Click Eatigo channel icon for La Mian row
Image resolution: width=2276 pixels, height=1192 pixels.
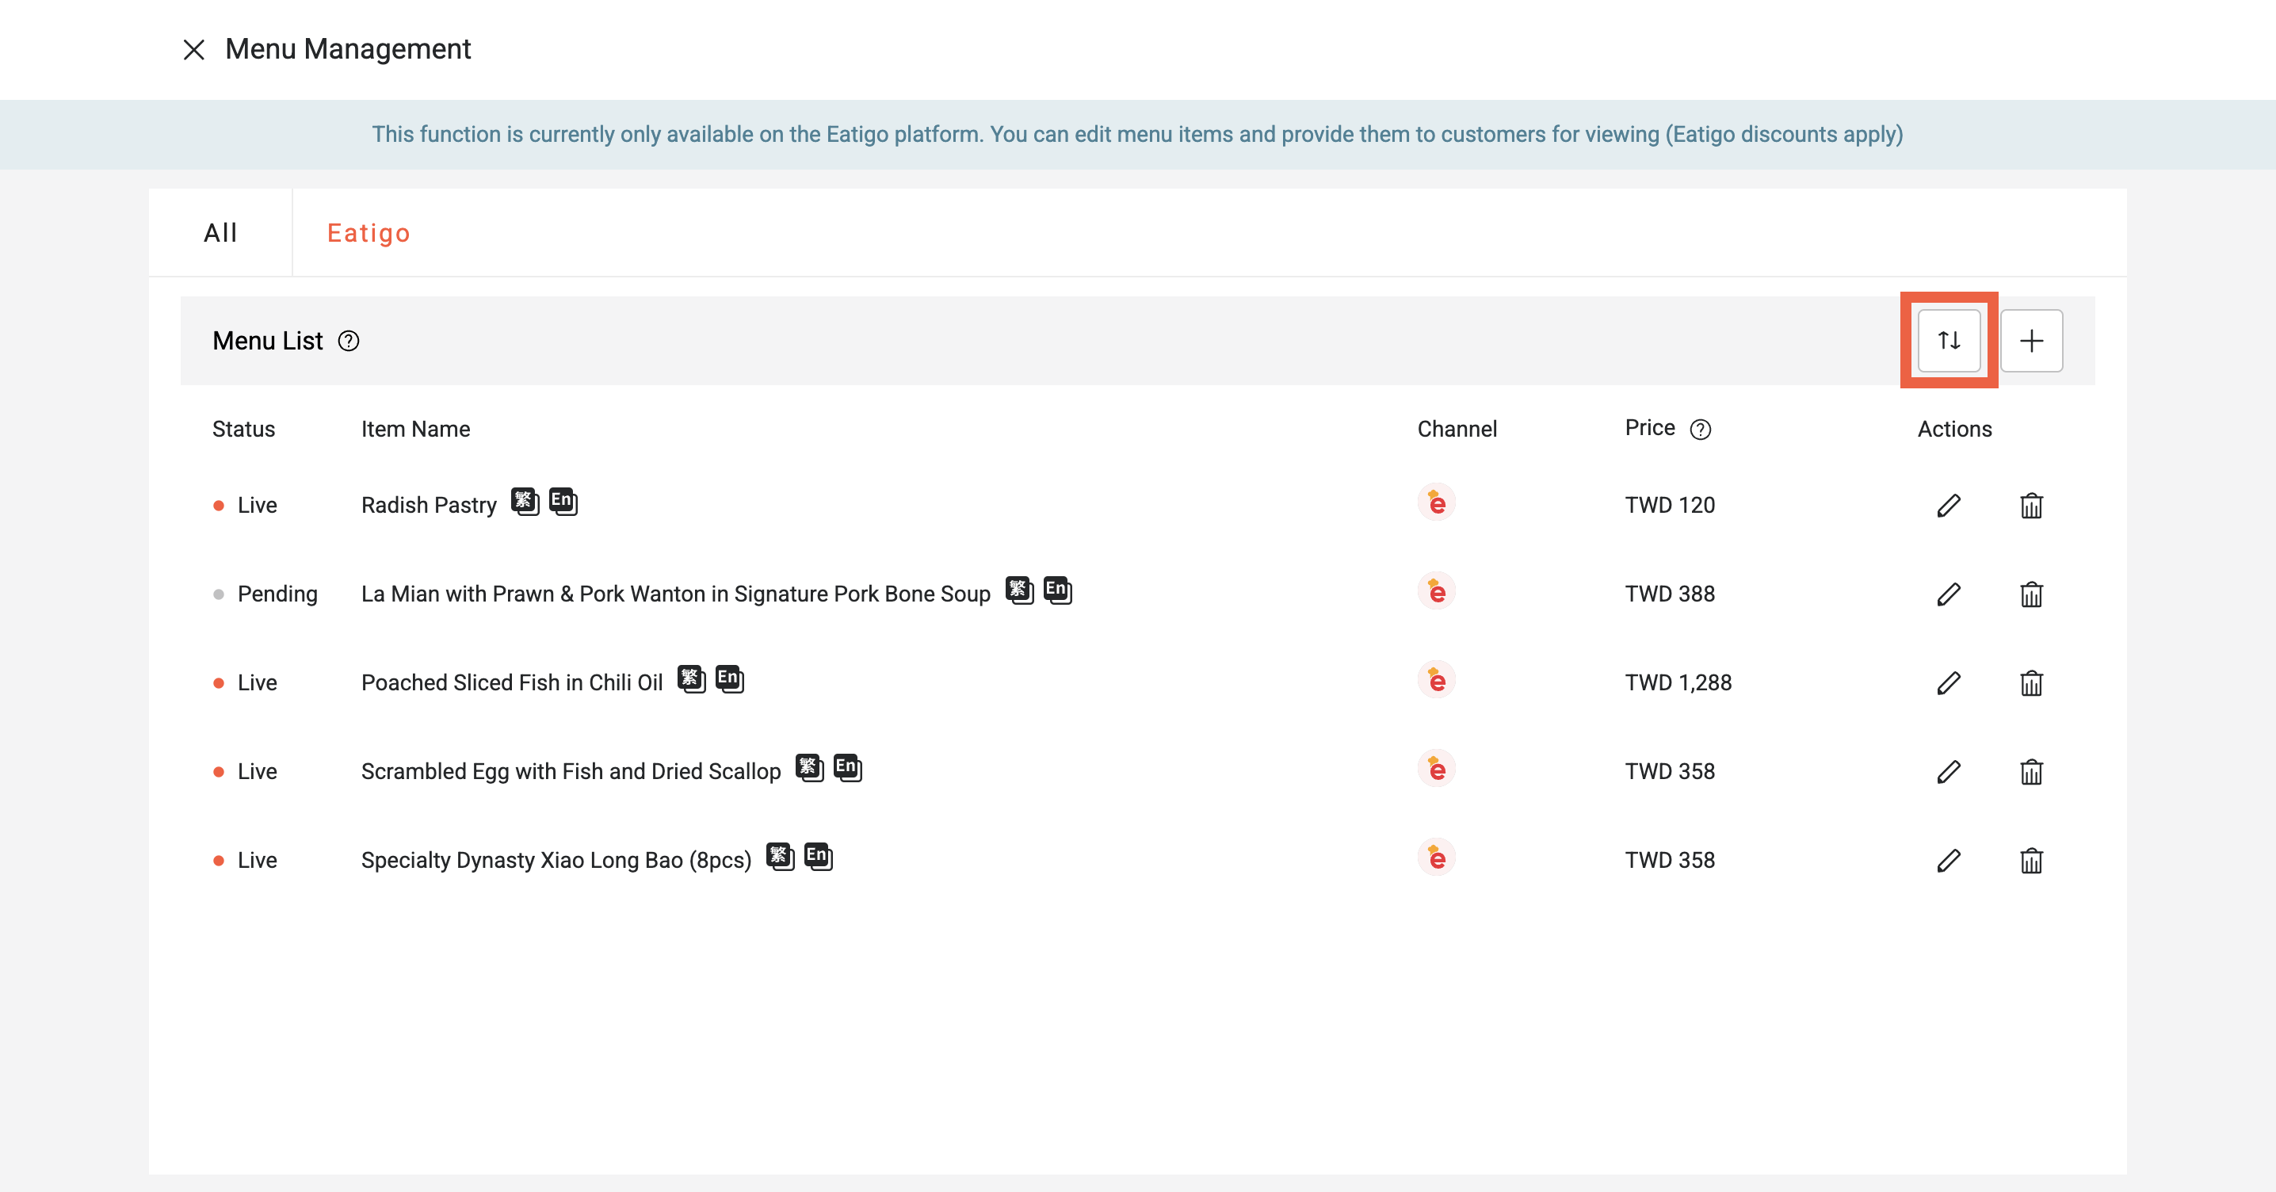[1437, 591]
